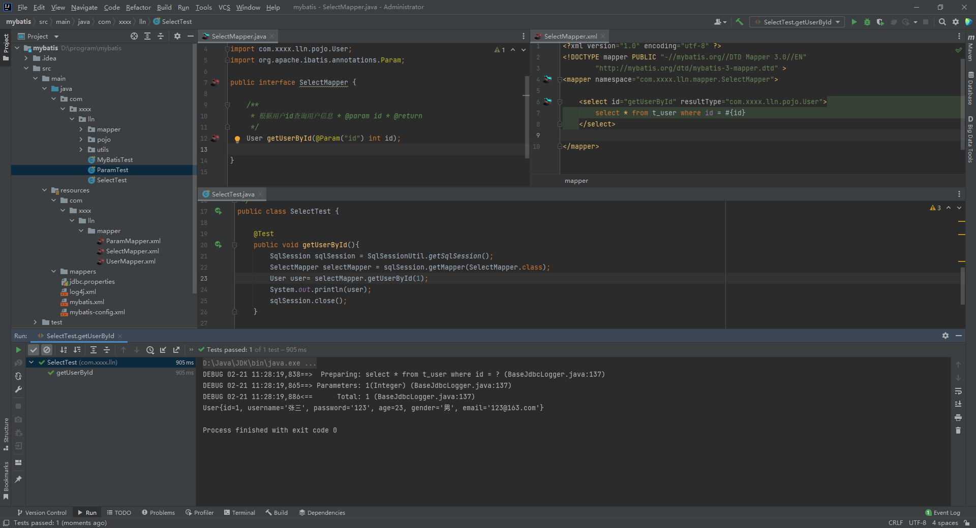Toggle Show Ignored tests button
Image resolution: width=976 pixels, height=528 pixels.
pos(47,350)
